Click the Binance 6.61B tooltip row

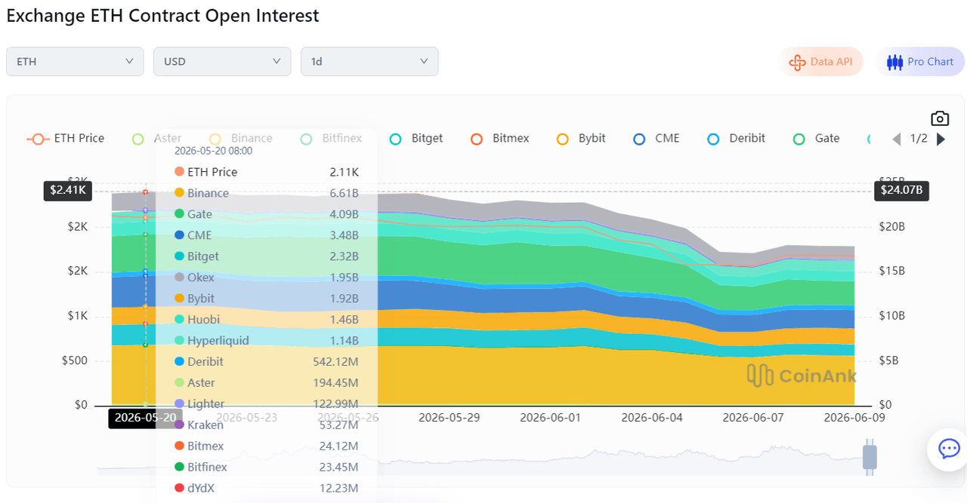[x=266, y=193]
